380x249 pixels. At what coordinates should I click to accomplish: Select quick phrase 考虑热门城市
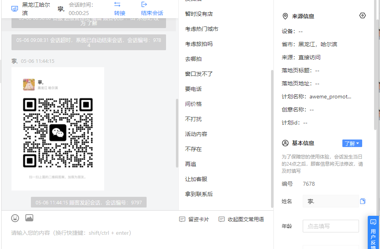tap(202, 29)
